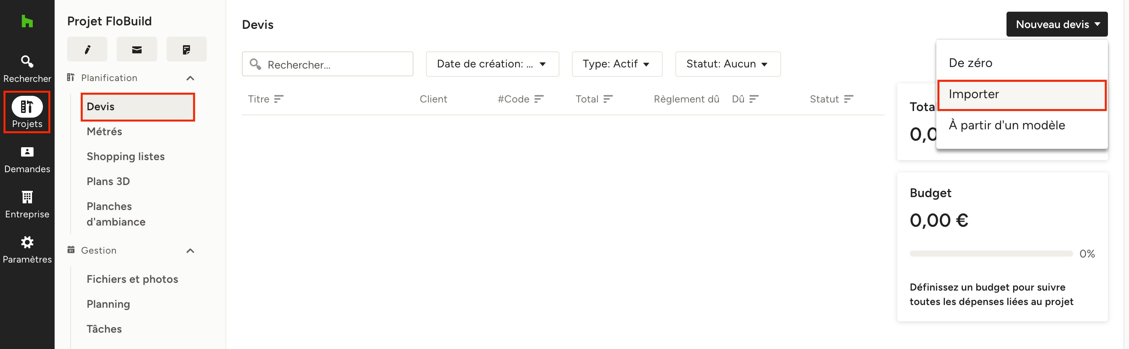
Task: Sort table by Titre column
Action: tap(266, 99)
